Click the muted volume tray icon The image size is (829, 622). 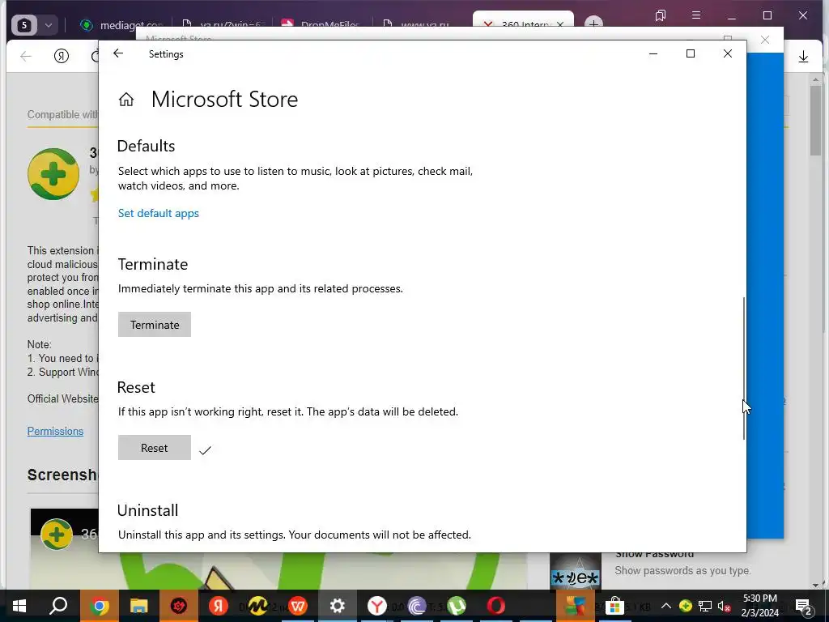(725, 606)
